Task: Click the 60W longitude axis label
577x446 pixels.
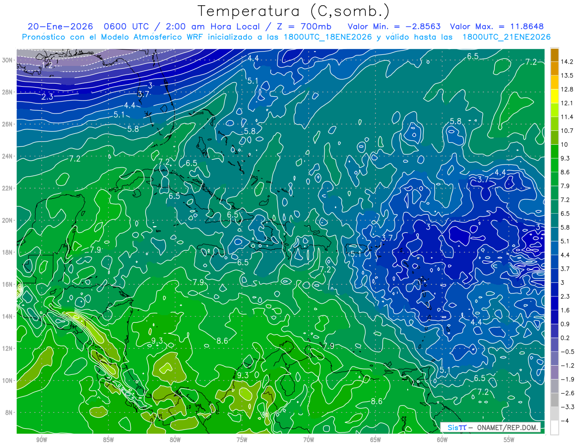Action: point(442,440)
